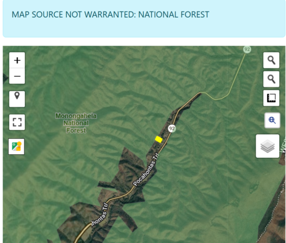286x243 pixels.
Task: Click the 'MAP SOURCE NOT WARRANTED: NATIONAL FOREST' banner text
Action: (111, 15)
